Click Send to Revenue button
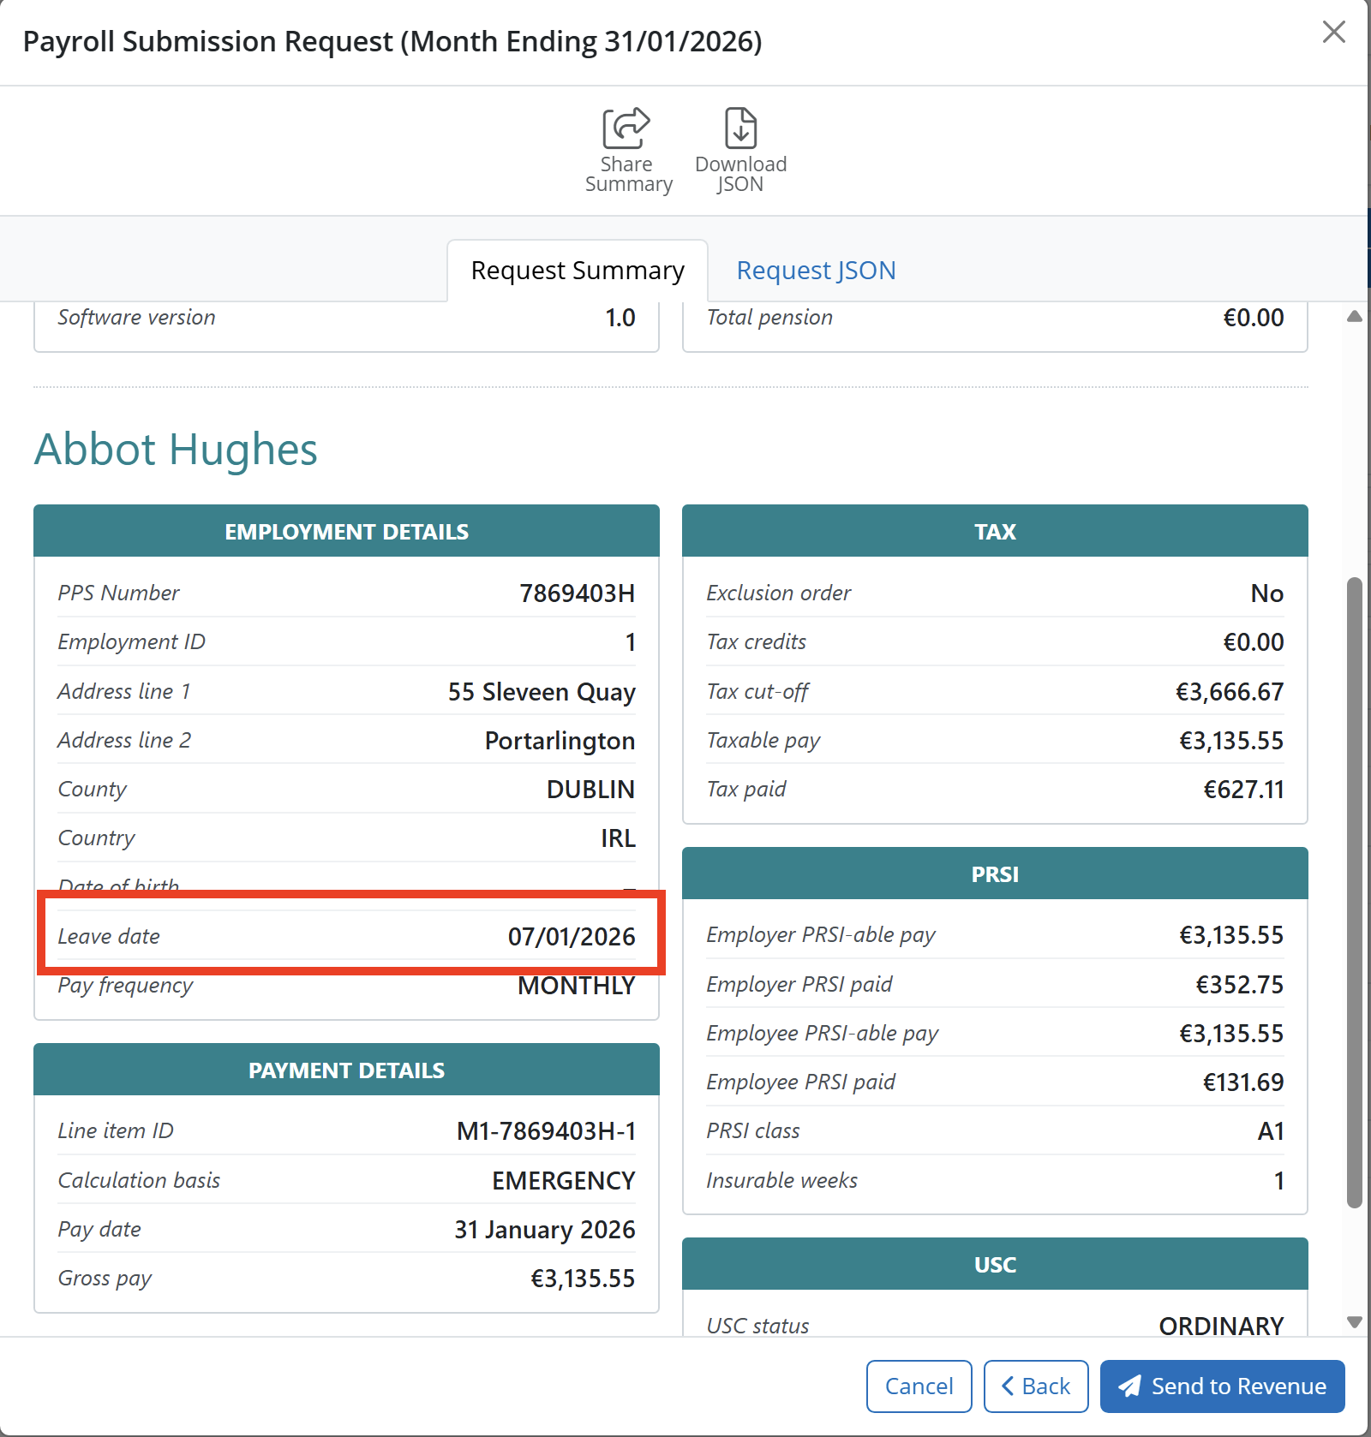Screen dimensions: 1371x1437 click(1222, 1386)
